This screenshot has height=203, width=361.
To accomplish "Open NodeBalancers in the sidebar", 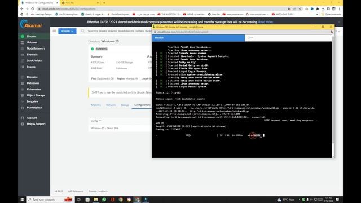I will click(36, 48).
